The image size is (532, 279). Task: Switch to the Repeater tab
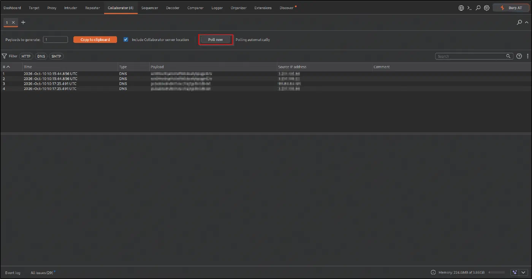click(x=92, y=8)
